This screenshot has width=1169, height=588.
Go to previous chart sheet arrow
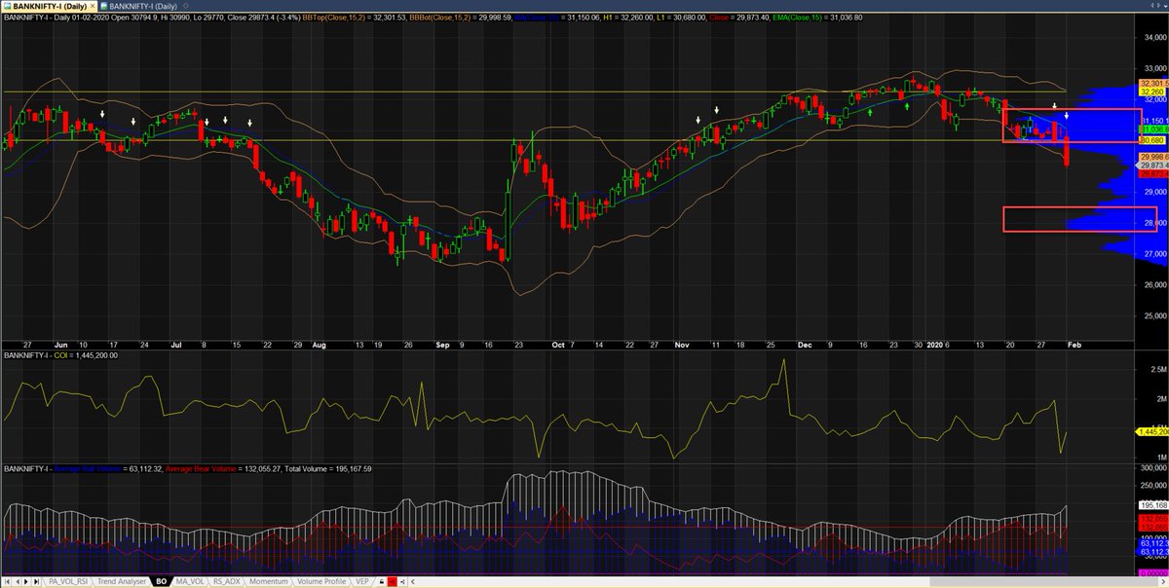click(x=19, y=581)
